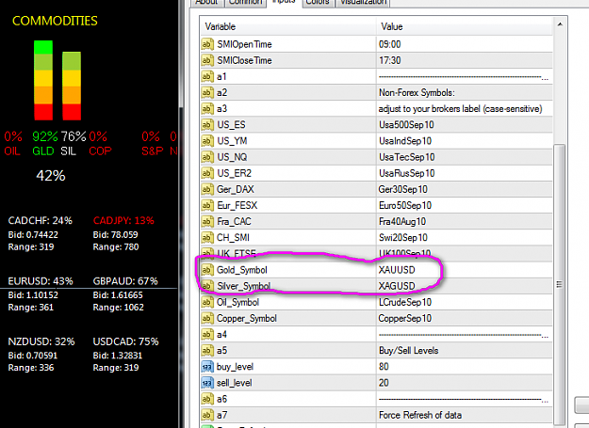This screenshot has width=589, height=428.
Task: Open the About tab
Action: coord(206,2)
